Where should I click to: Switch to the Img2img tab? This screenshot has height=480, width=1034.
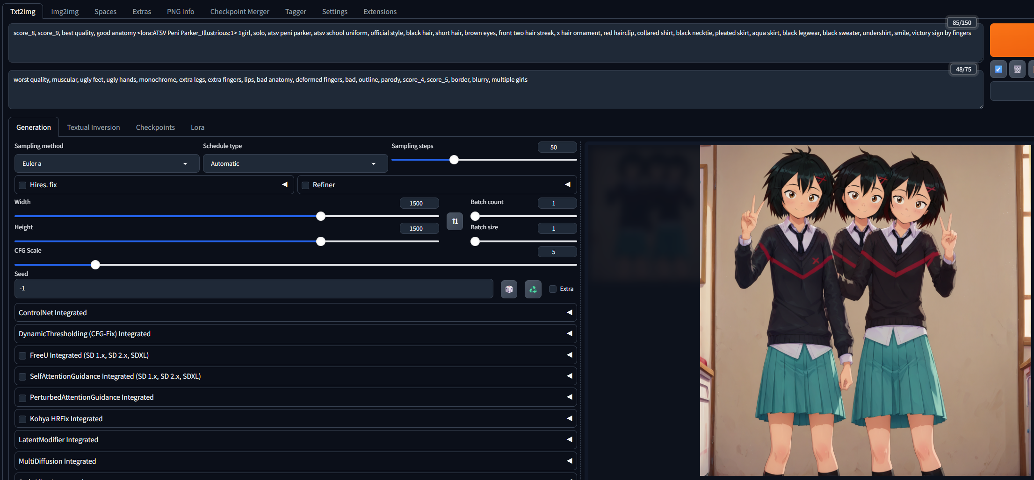[65, 11]
